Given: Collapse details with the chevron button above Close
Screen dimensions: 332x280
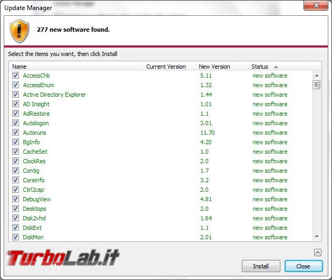Looking at the screenshot, I should pos(318,253).
